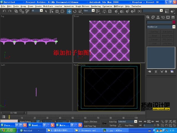This screenshot has width=177, height=133.
Task: Click the time slider 0 / 100
Action: 14,113
